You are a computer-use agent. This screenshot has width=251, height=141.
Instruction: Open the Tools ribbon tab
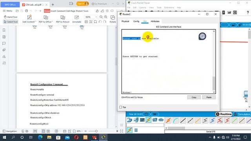(86, 11)
